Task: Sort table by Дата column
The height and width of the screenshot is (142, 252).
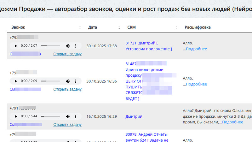Action: tap(119, 27)
